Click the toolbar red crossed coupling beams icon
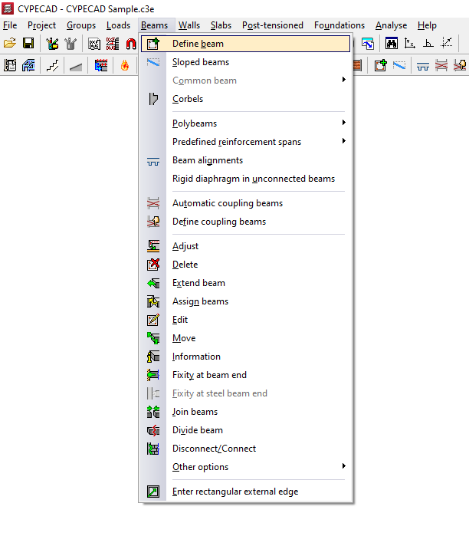 click(x=441, y=65)
